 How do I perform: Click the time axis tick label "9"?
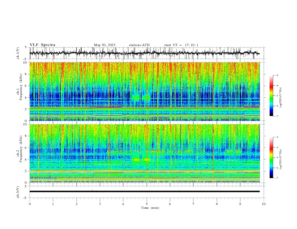point(240,204)
